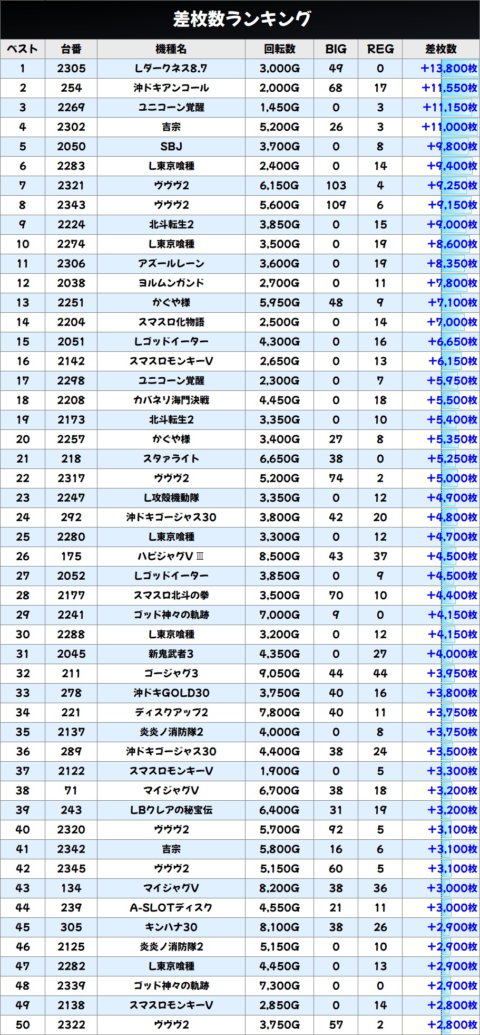Select the ゴージャグ3 row
The image size is (480, 1035).
point(240,674)
